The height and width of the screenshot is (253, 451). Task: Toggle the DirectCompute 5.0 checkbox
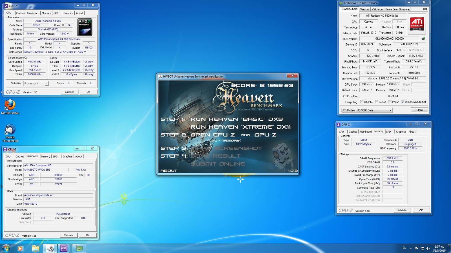(x=403, y=102)
